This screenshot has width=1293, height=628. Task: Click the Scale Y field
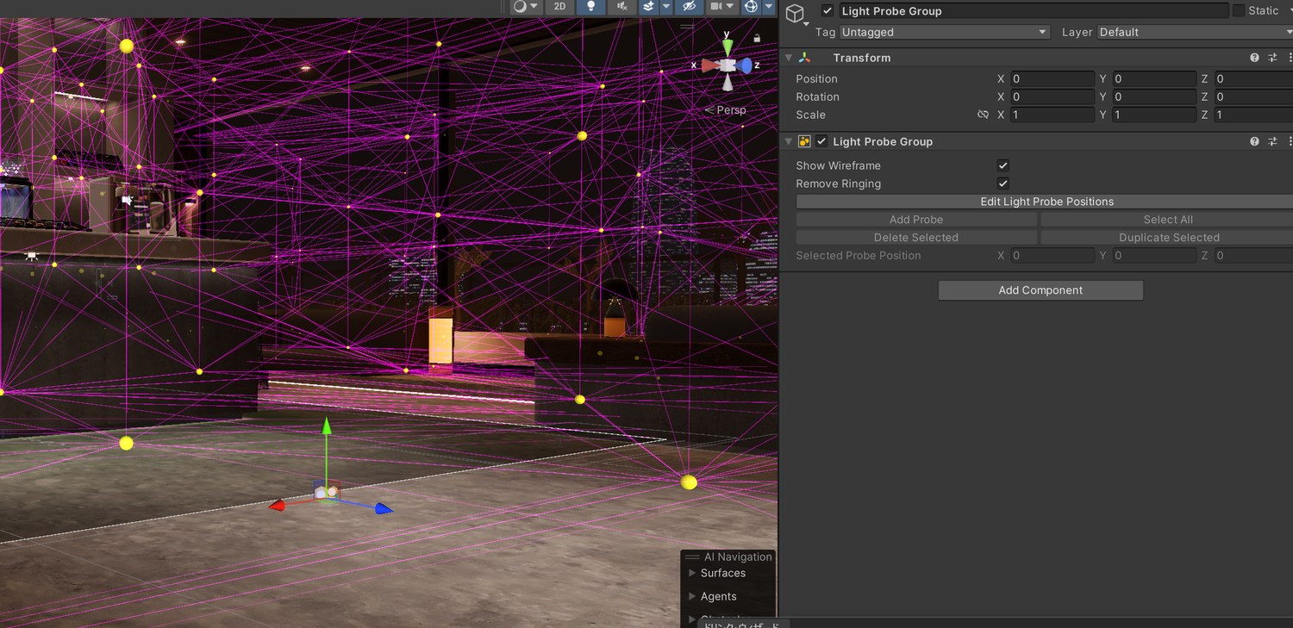1153,115
